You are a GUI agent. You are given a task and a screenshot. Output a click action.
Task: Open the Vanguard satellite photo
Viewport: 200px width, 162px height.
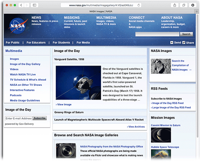tap(78, 83)
